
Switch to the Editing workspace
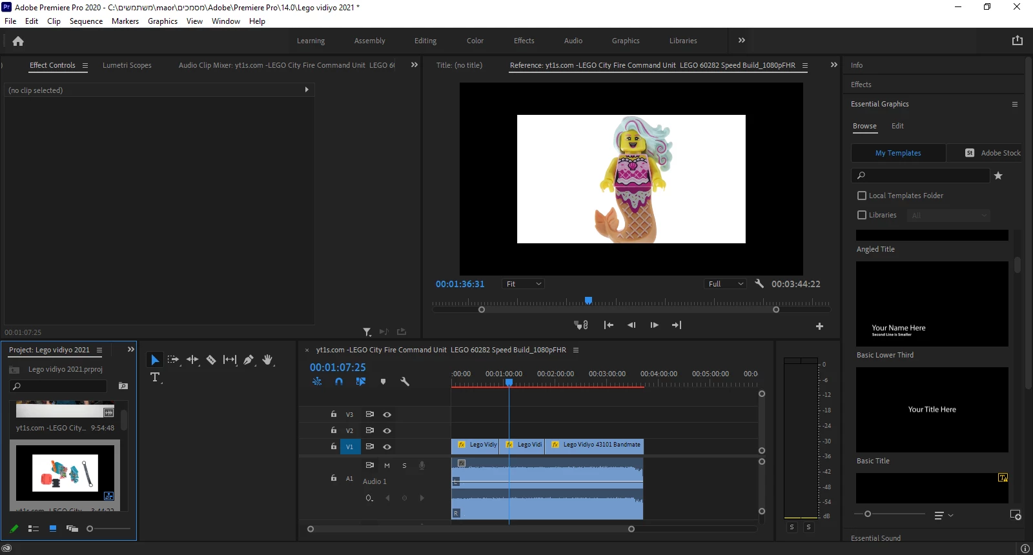425,41
